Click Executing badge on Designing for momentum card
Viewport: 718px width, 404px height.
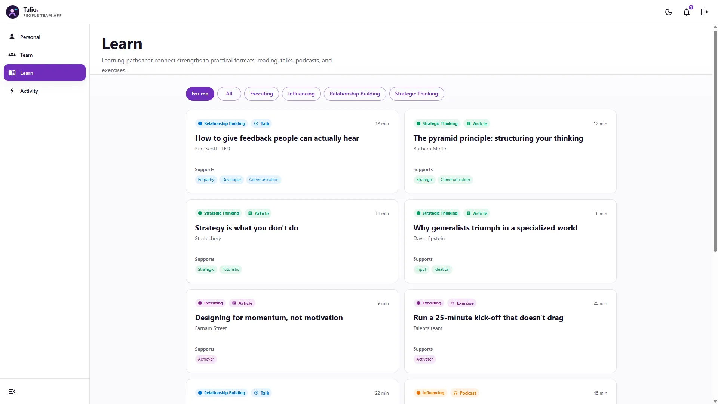[x=210, y=303]
